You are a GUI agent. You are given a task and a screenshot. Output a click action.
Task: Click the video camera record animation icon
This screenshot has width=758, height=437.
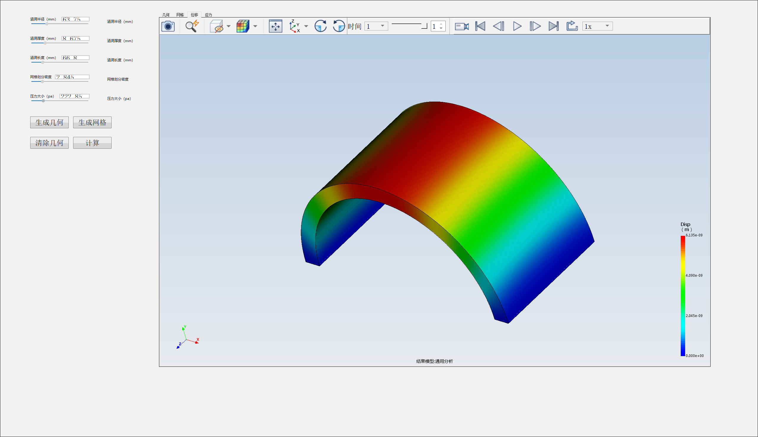coord(462,26)
